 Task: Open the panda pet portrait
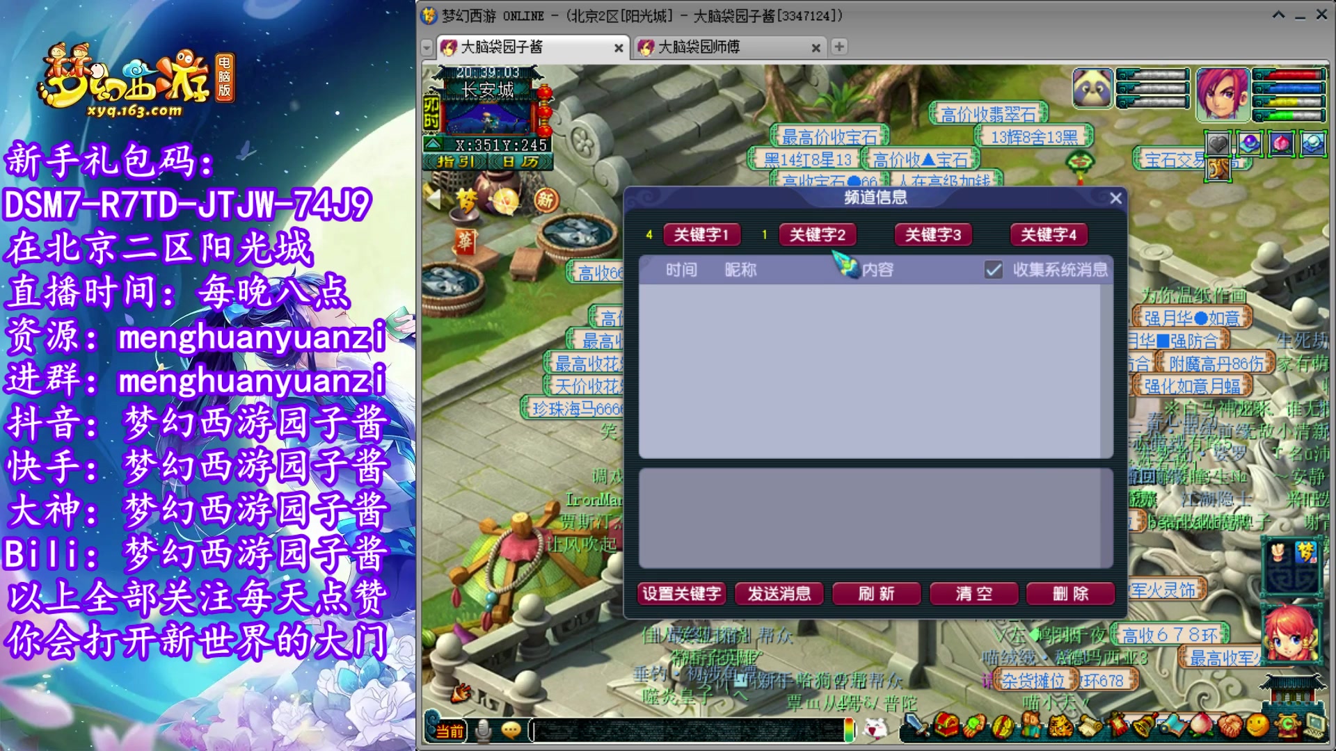coord(1092,88)
